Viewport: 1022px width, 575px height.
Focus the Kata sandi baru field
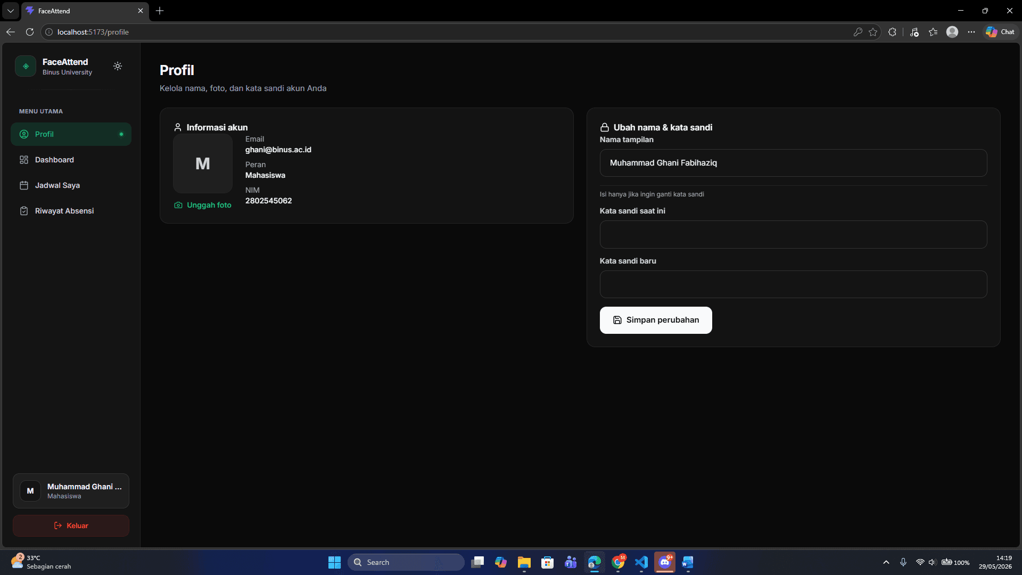click(x=793, y=284)
